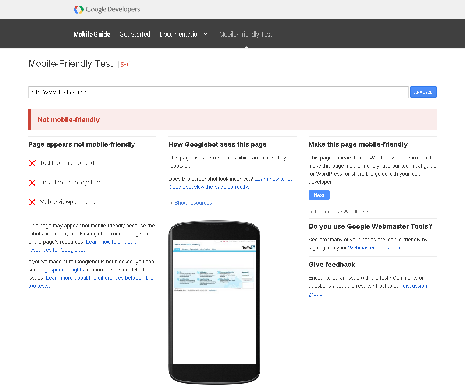The image size is (465, 392).
Task: Click the red X beside Text too small
Action: pyautogui.click(x=32, y=163)
